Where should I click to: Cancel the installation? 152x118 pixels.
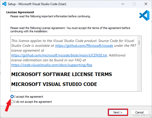pyautogui.click(x=139, y=112)
